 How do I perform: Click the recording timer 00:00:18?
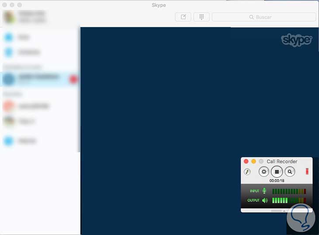point(277,181)
